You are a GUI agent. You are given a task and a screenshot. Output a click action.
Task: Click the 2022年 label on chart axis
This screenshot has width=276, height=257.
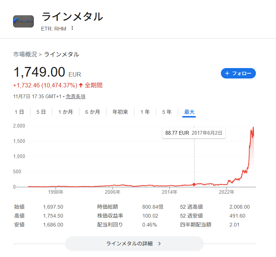click(x=226, y=192)
